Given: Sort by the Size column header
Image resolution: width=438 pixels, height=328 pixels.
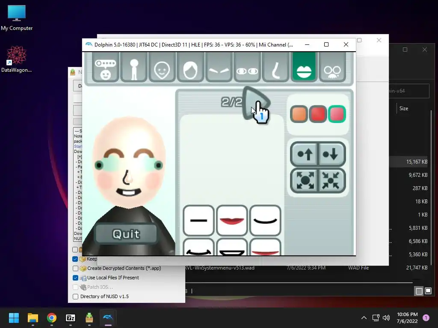Looking at the screenshot, I should (x=404, y=108).
